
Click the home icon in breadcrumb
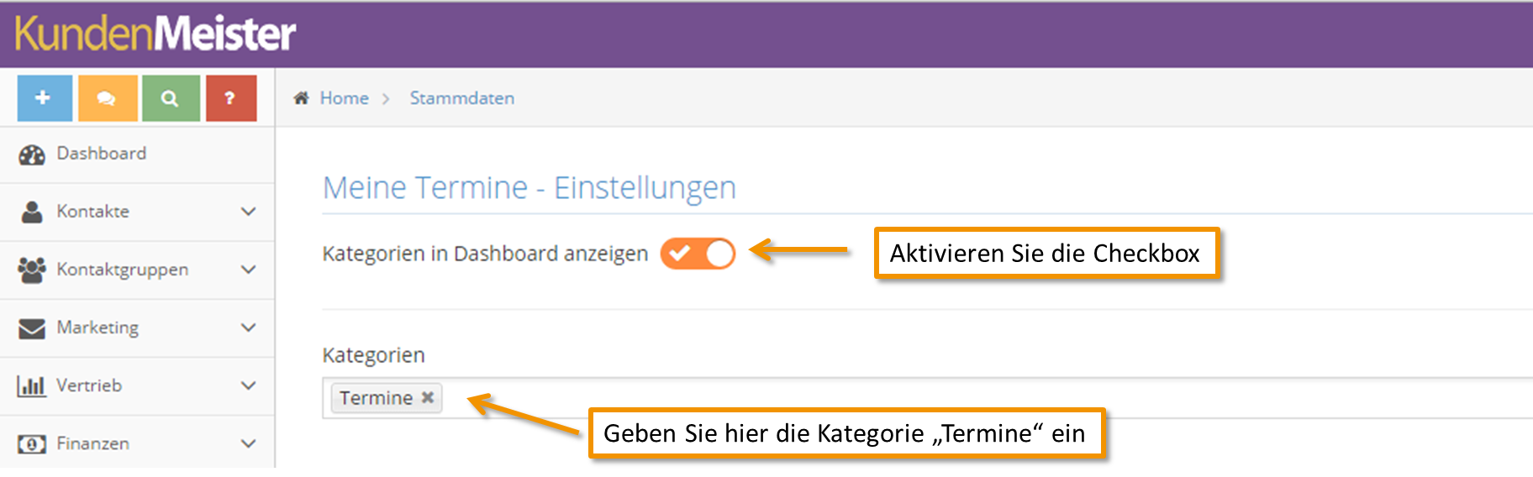click(301, 98)
